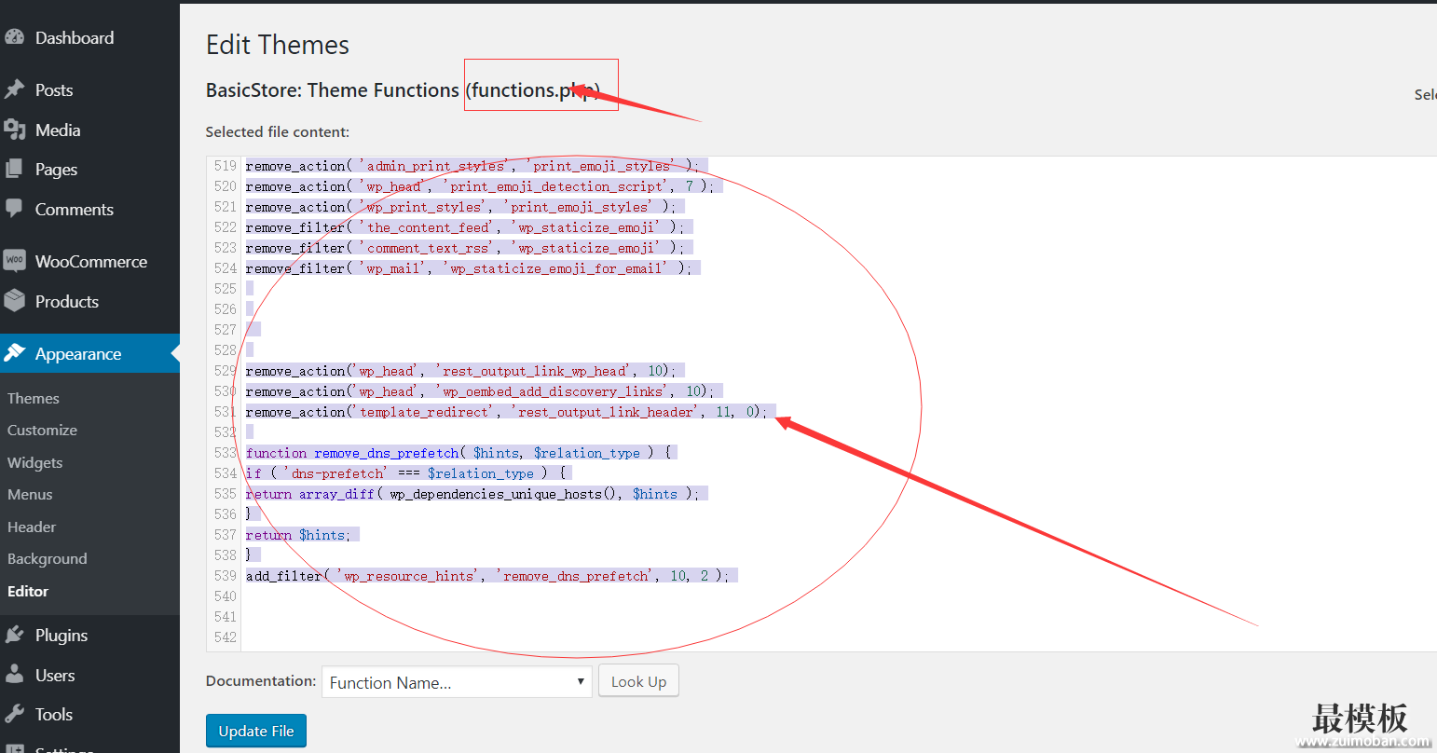1437x753 pixels.
Task: Open Menus under Appearance
Action: (x=30, y=494)
